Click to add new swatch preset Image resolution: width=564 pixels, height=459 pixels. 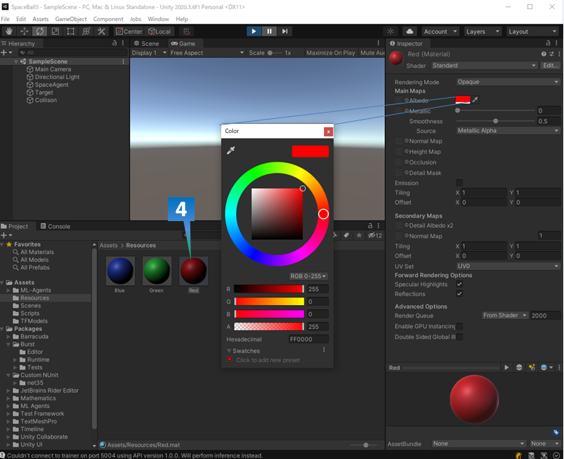tap(268, 360)
